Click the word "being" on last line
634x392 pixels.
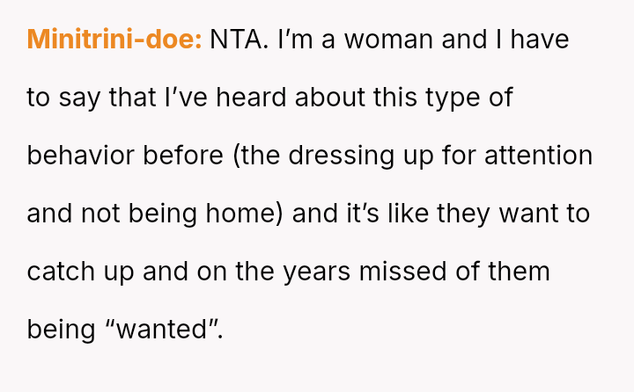pos(60,330)
